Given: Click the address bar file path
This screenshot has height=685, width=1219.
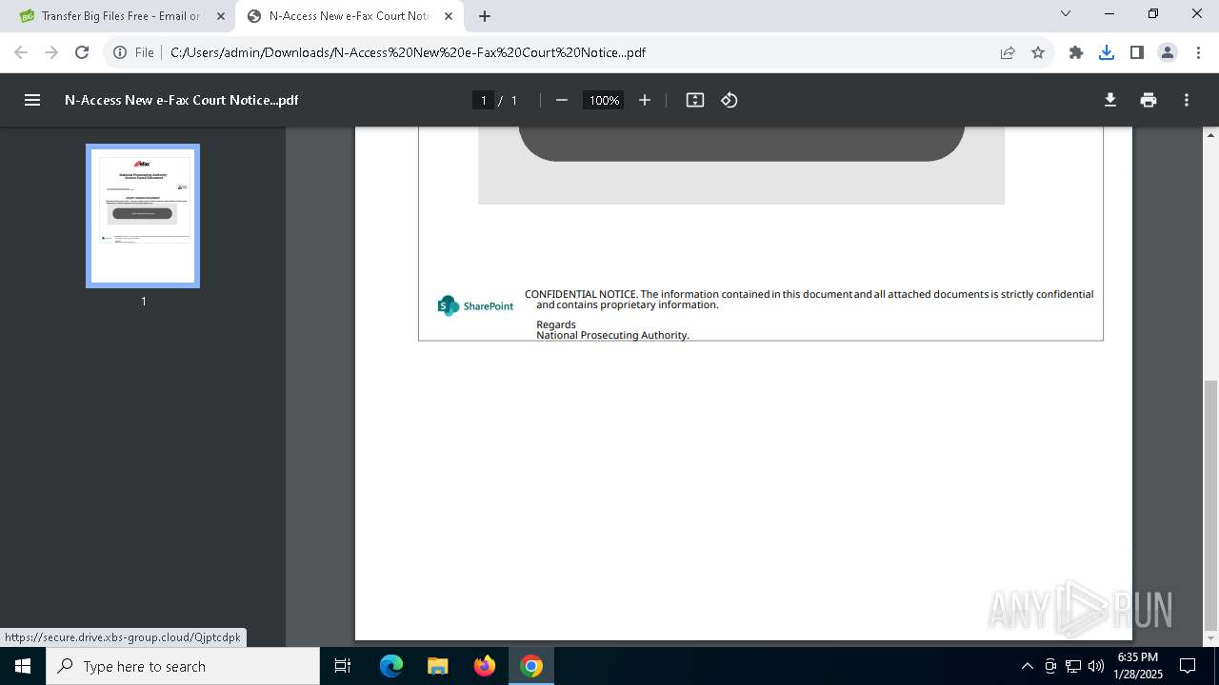Looking at the screenshot, I should 408,52.
